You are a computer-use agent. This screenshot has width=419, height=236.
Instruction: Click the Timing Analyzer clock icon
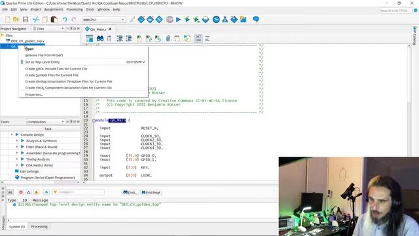216,19
